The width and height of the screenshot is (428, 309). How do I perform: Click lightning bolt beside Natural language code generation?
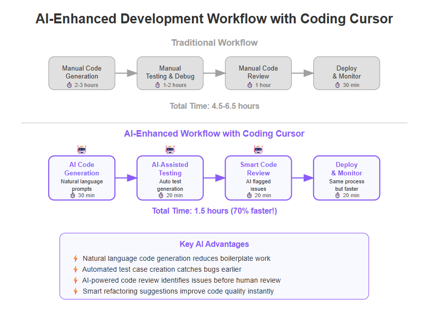click(x=76, y=258)
